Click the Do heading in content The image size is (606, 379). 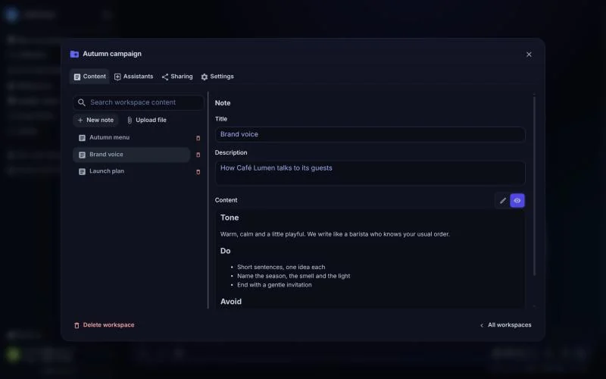(225, 251)
